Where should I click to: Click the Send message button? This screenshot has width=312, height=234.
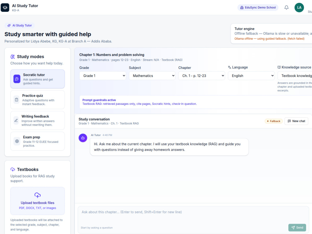pos(297,227)
